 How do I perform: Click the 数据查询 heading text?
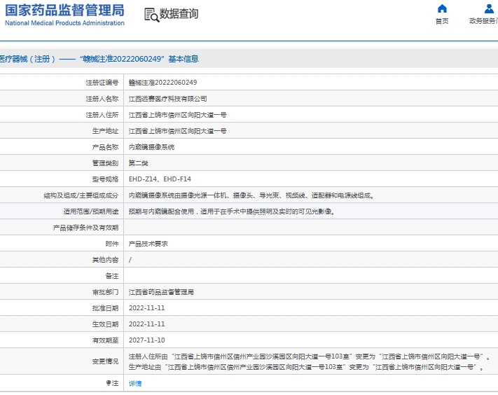[179, 13]
